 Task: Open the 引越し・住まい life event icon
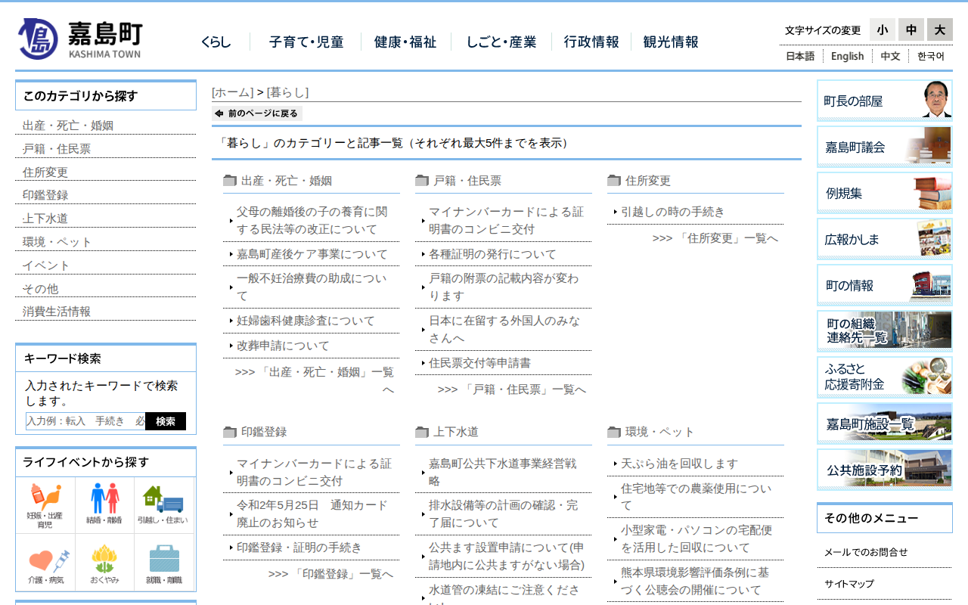[x=164, y=505]
